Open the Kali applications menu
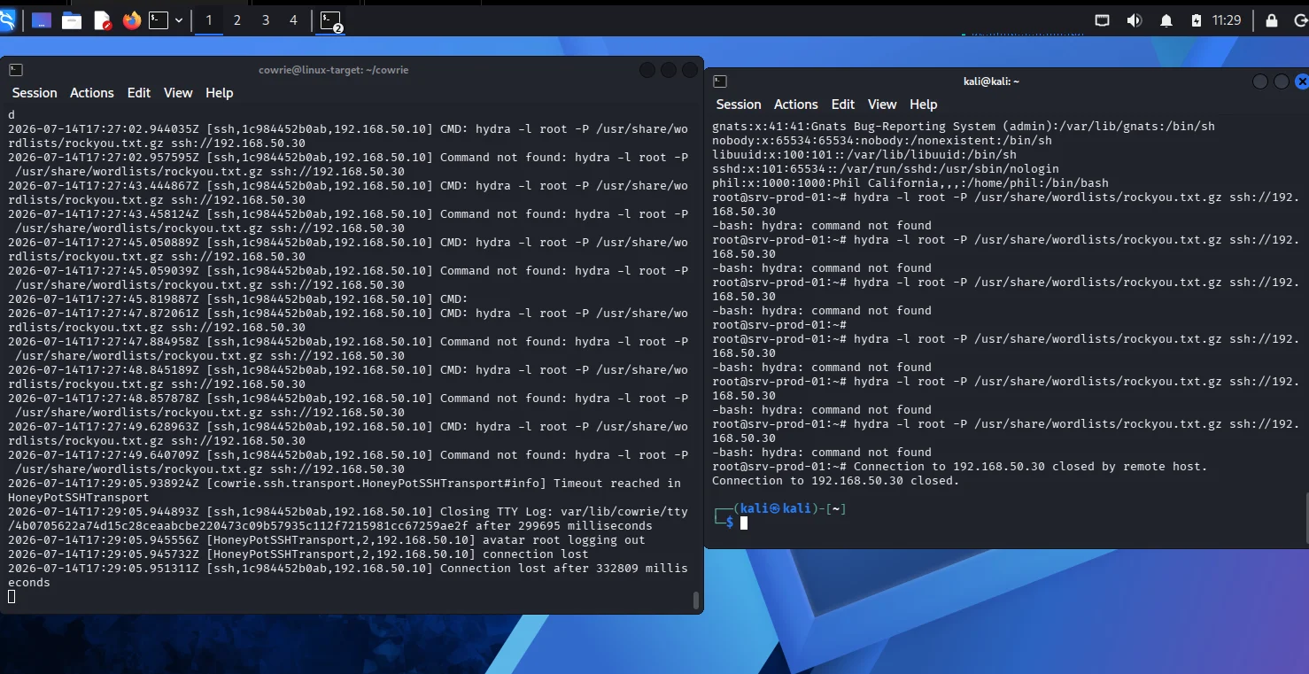 click(x=8, y=19)
